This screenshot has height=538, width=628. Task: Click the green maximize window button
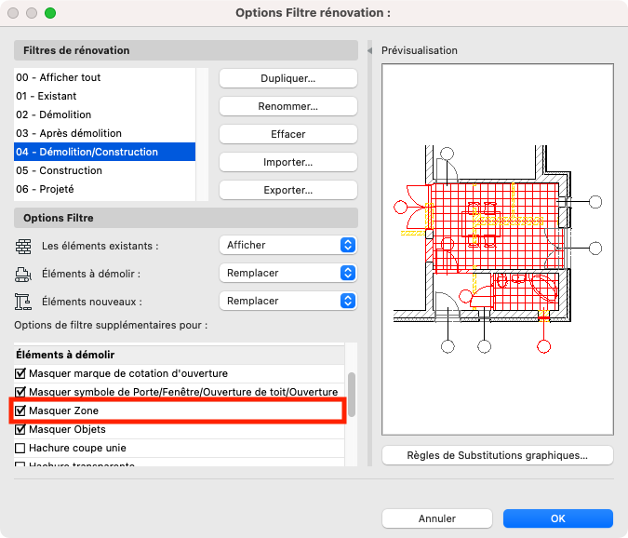tap(50, 13)
